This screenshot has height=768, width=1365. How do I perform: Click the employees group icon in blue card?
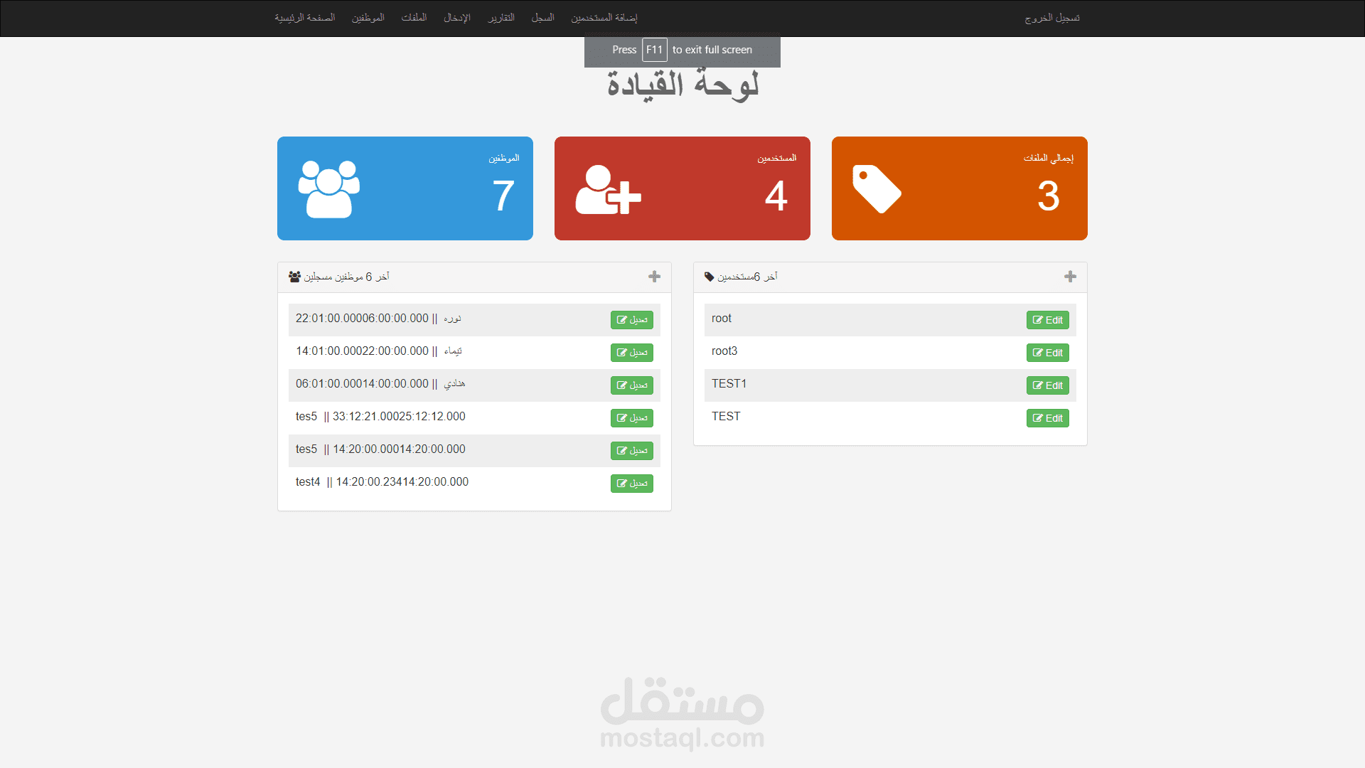tap(328, 189)
